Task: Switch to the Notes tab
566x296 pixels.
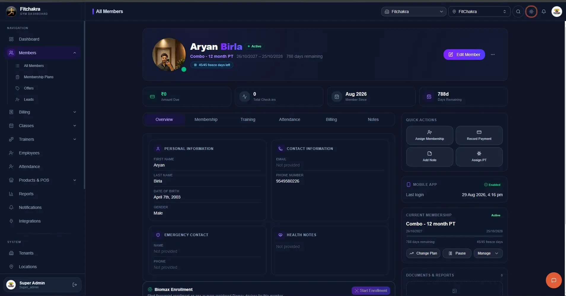Action: 373,119
